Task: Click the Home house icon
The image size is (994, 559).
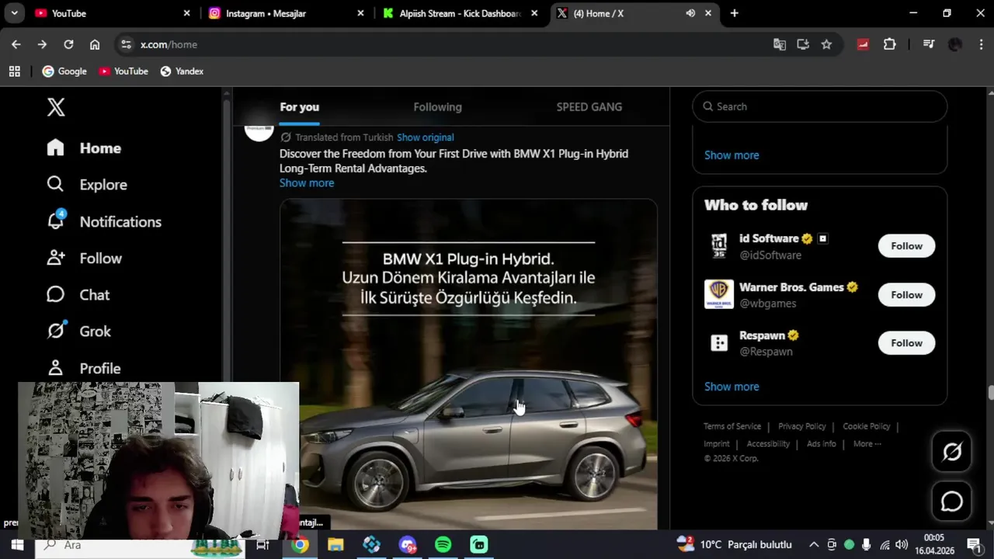Action: click(55, 148)
